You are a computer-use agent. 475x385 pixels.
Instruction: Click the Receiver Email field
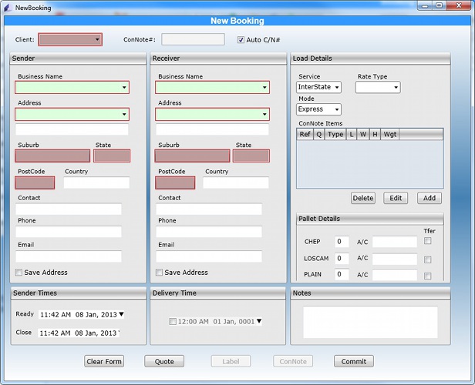click(x=209, y=256)
